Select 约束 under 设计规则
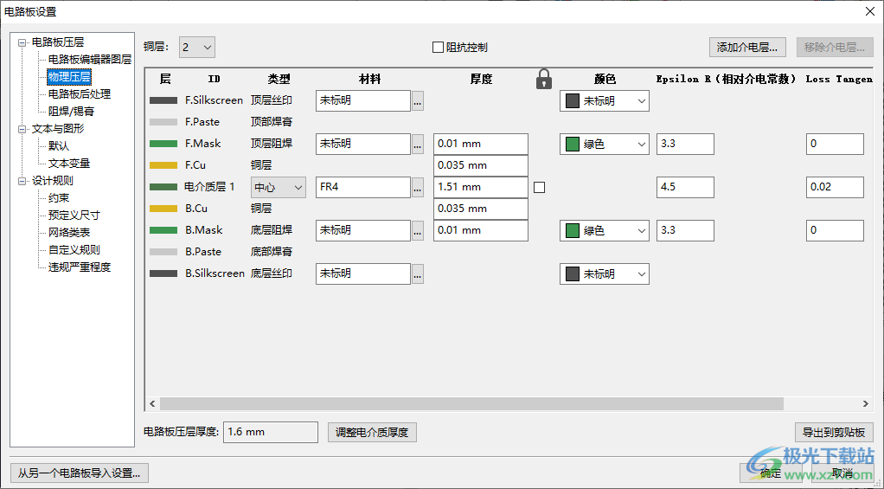 click(59, 198)
